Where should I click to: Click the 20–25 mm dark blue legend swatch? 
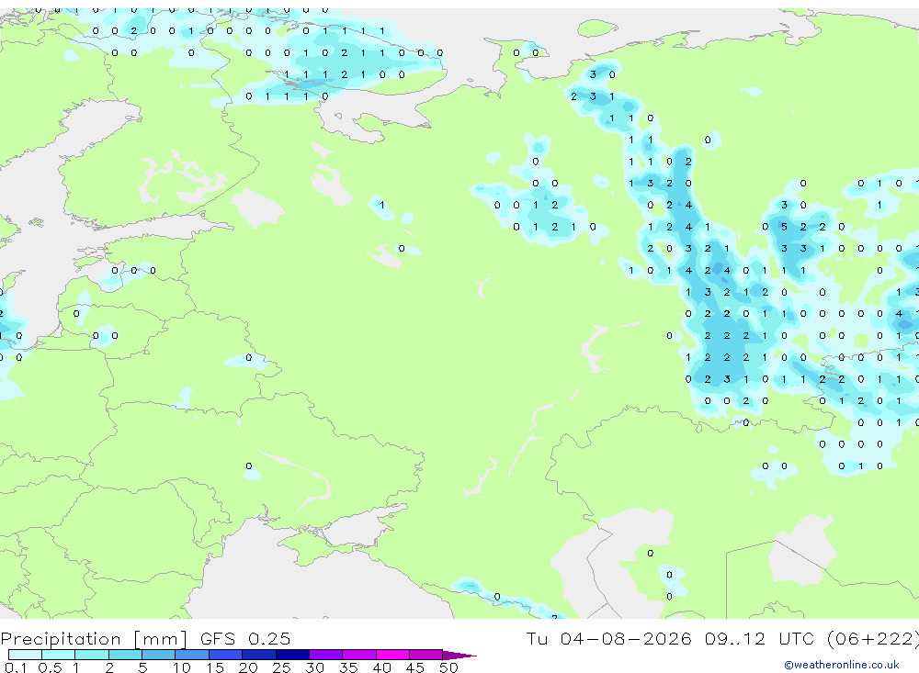(259, 655)
